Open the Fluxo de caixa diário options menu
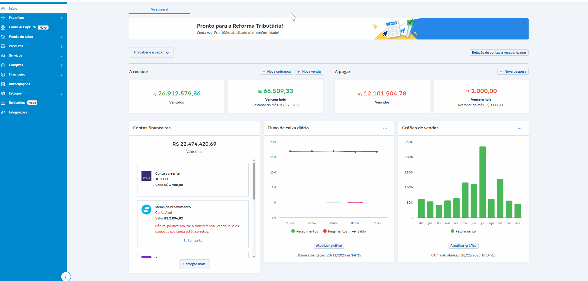The height and width of the screenshot is (281, 588). pyautogui.click(x=385, y=128)
